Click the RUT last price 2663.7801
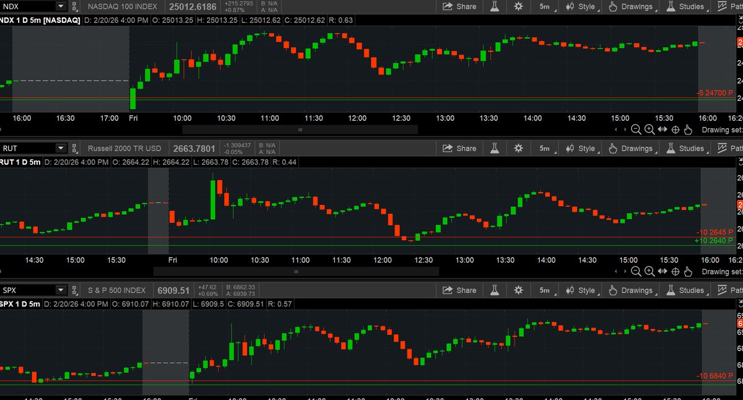This screenshot has height=400, width=743. point(194,148)
